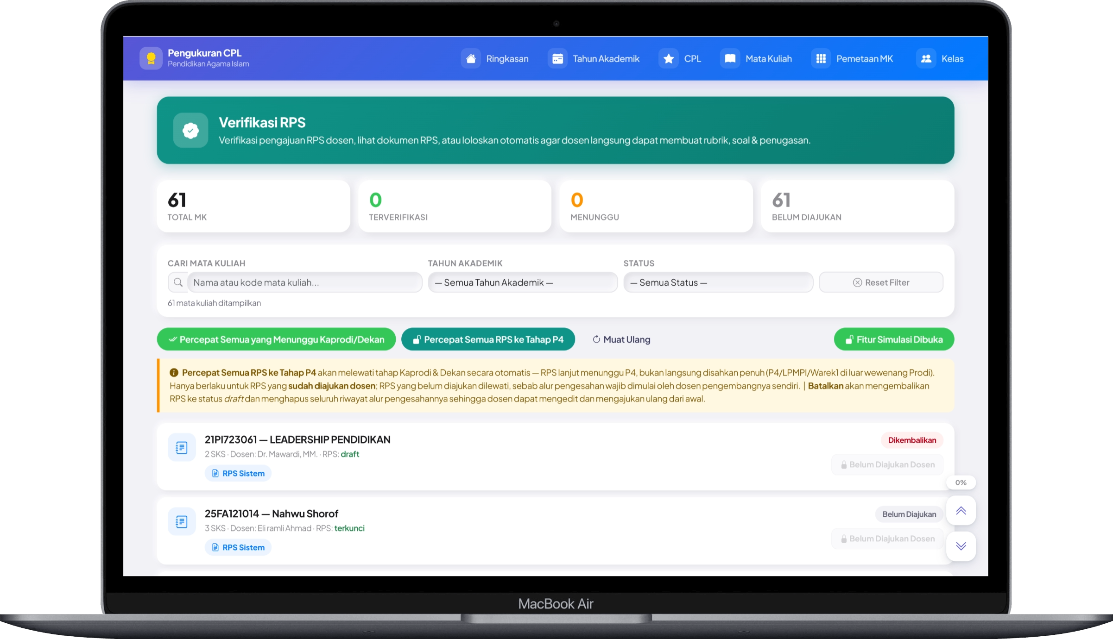Jump to top with the double-chevron up button
Viewport: 1113px width, 639px height.
point(961,511)
